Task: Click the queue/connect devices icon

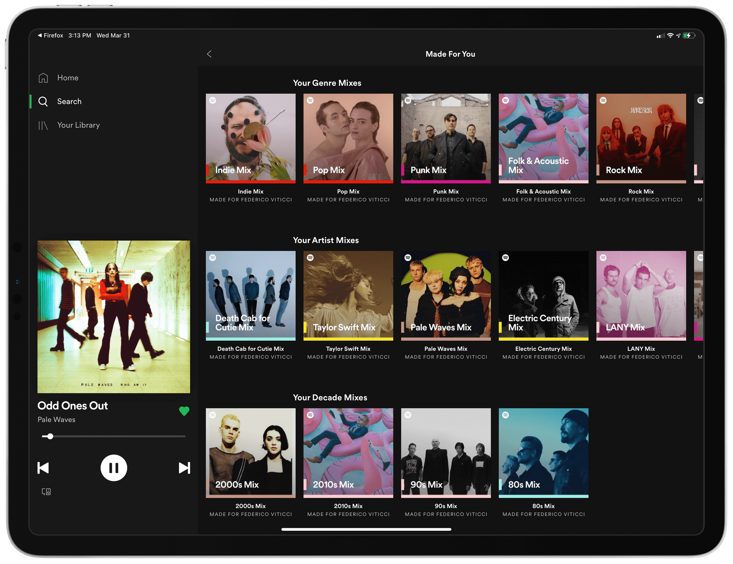Action: [46, 492]
